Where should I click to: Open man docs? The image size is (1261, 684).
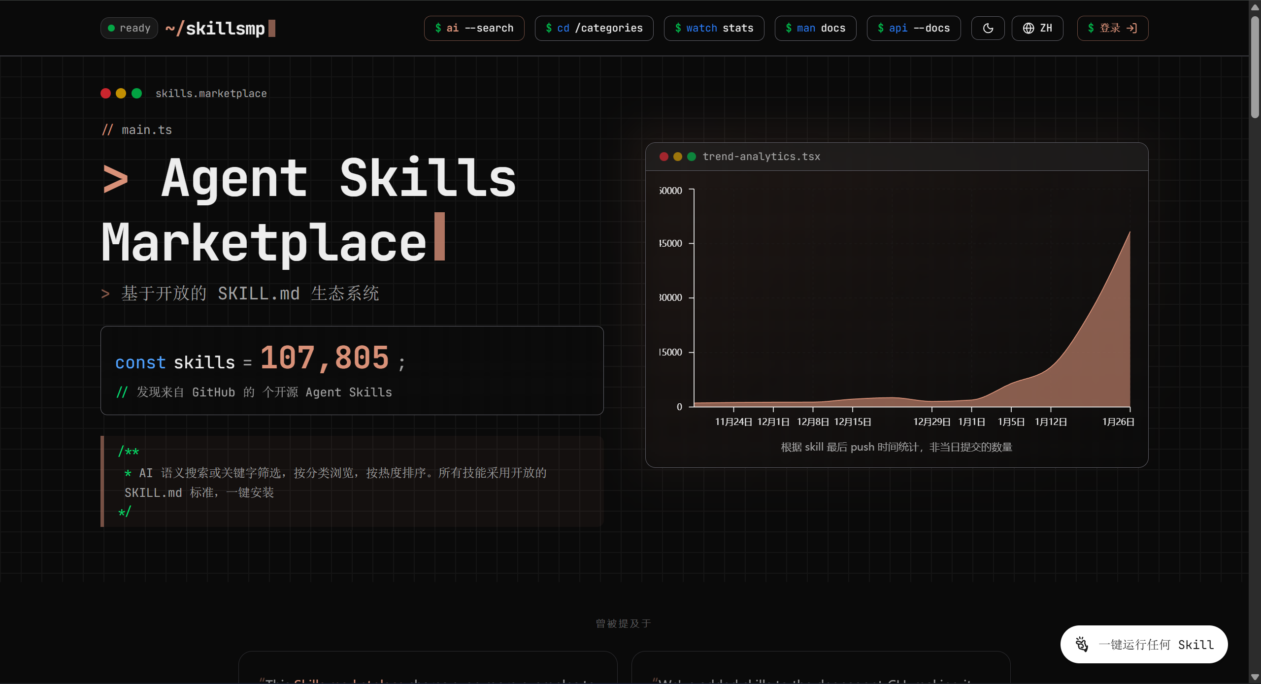pyautogui.click(x=815, y=28)
